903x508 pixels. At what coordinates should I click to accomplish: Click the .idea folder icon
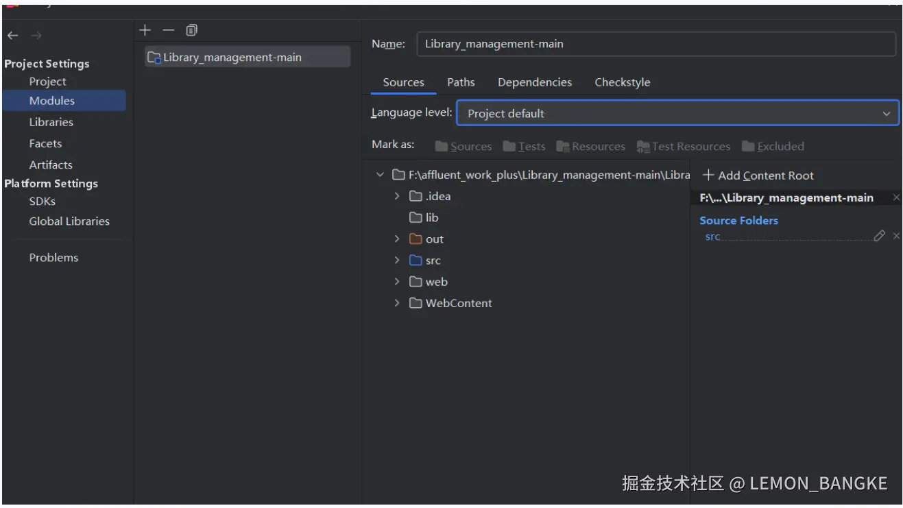tap(416, 196)
